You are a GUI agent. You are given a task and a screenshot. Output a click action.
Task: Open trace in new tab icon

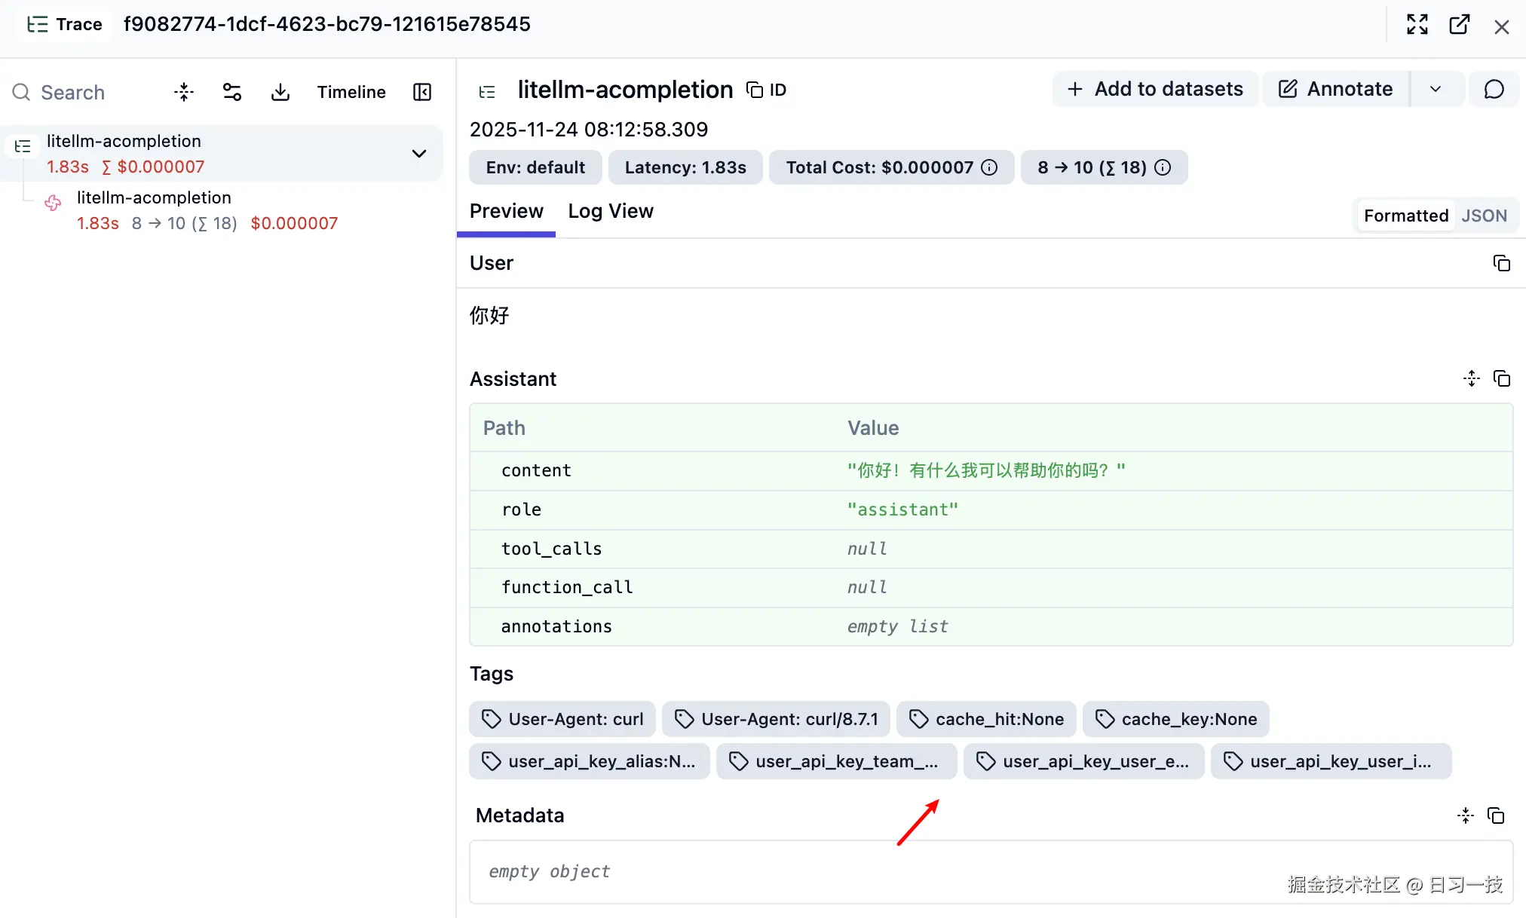point(1461,24)
